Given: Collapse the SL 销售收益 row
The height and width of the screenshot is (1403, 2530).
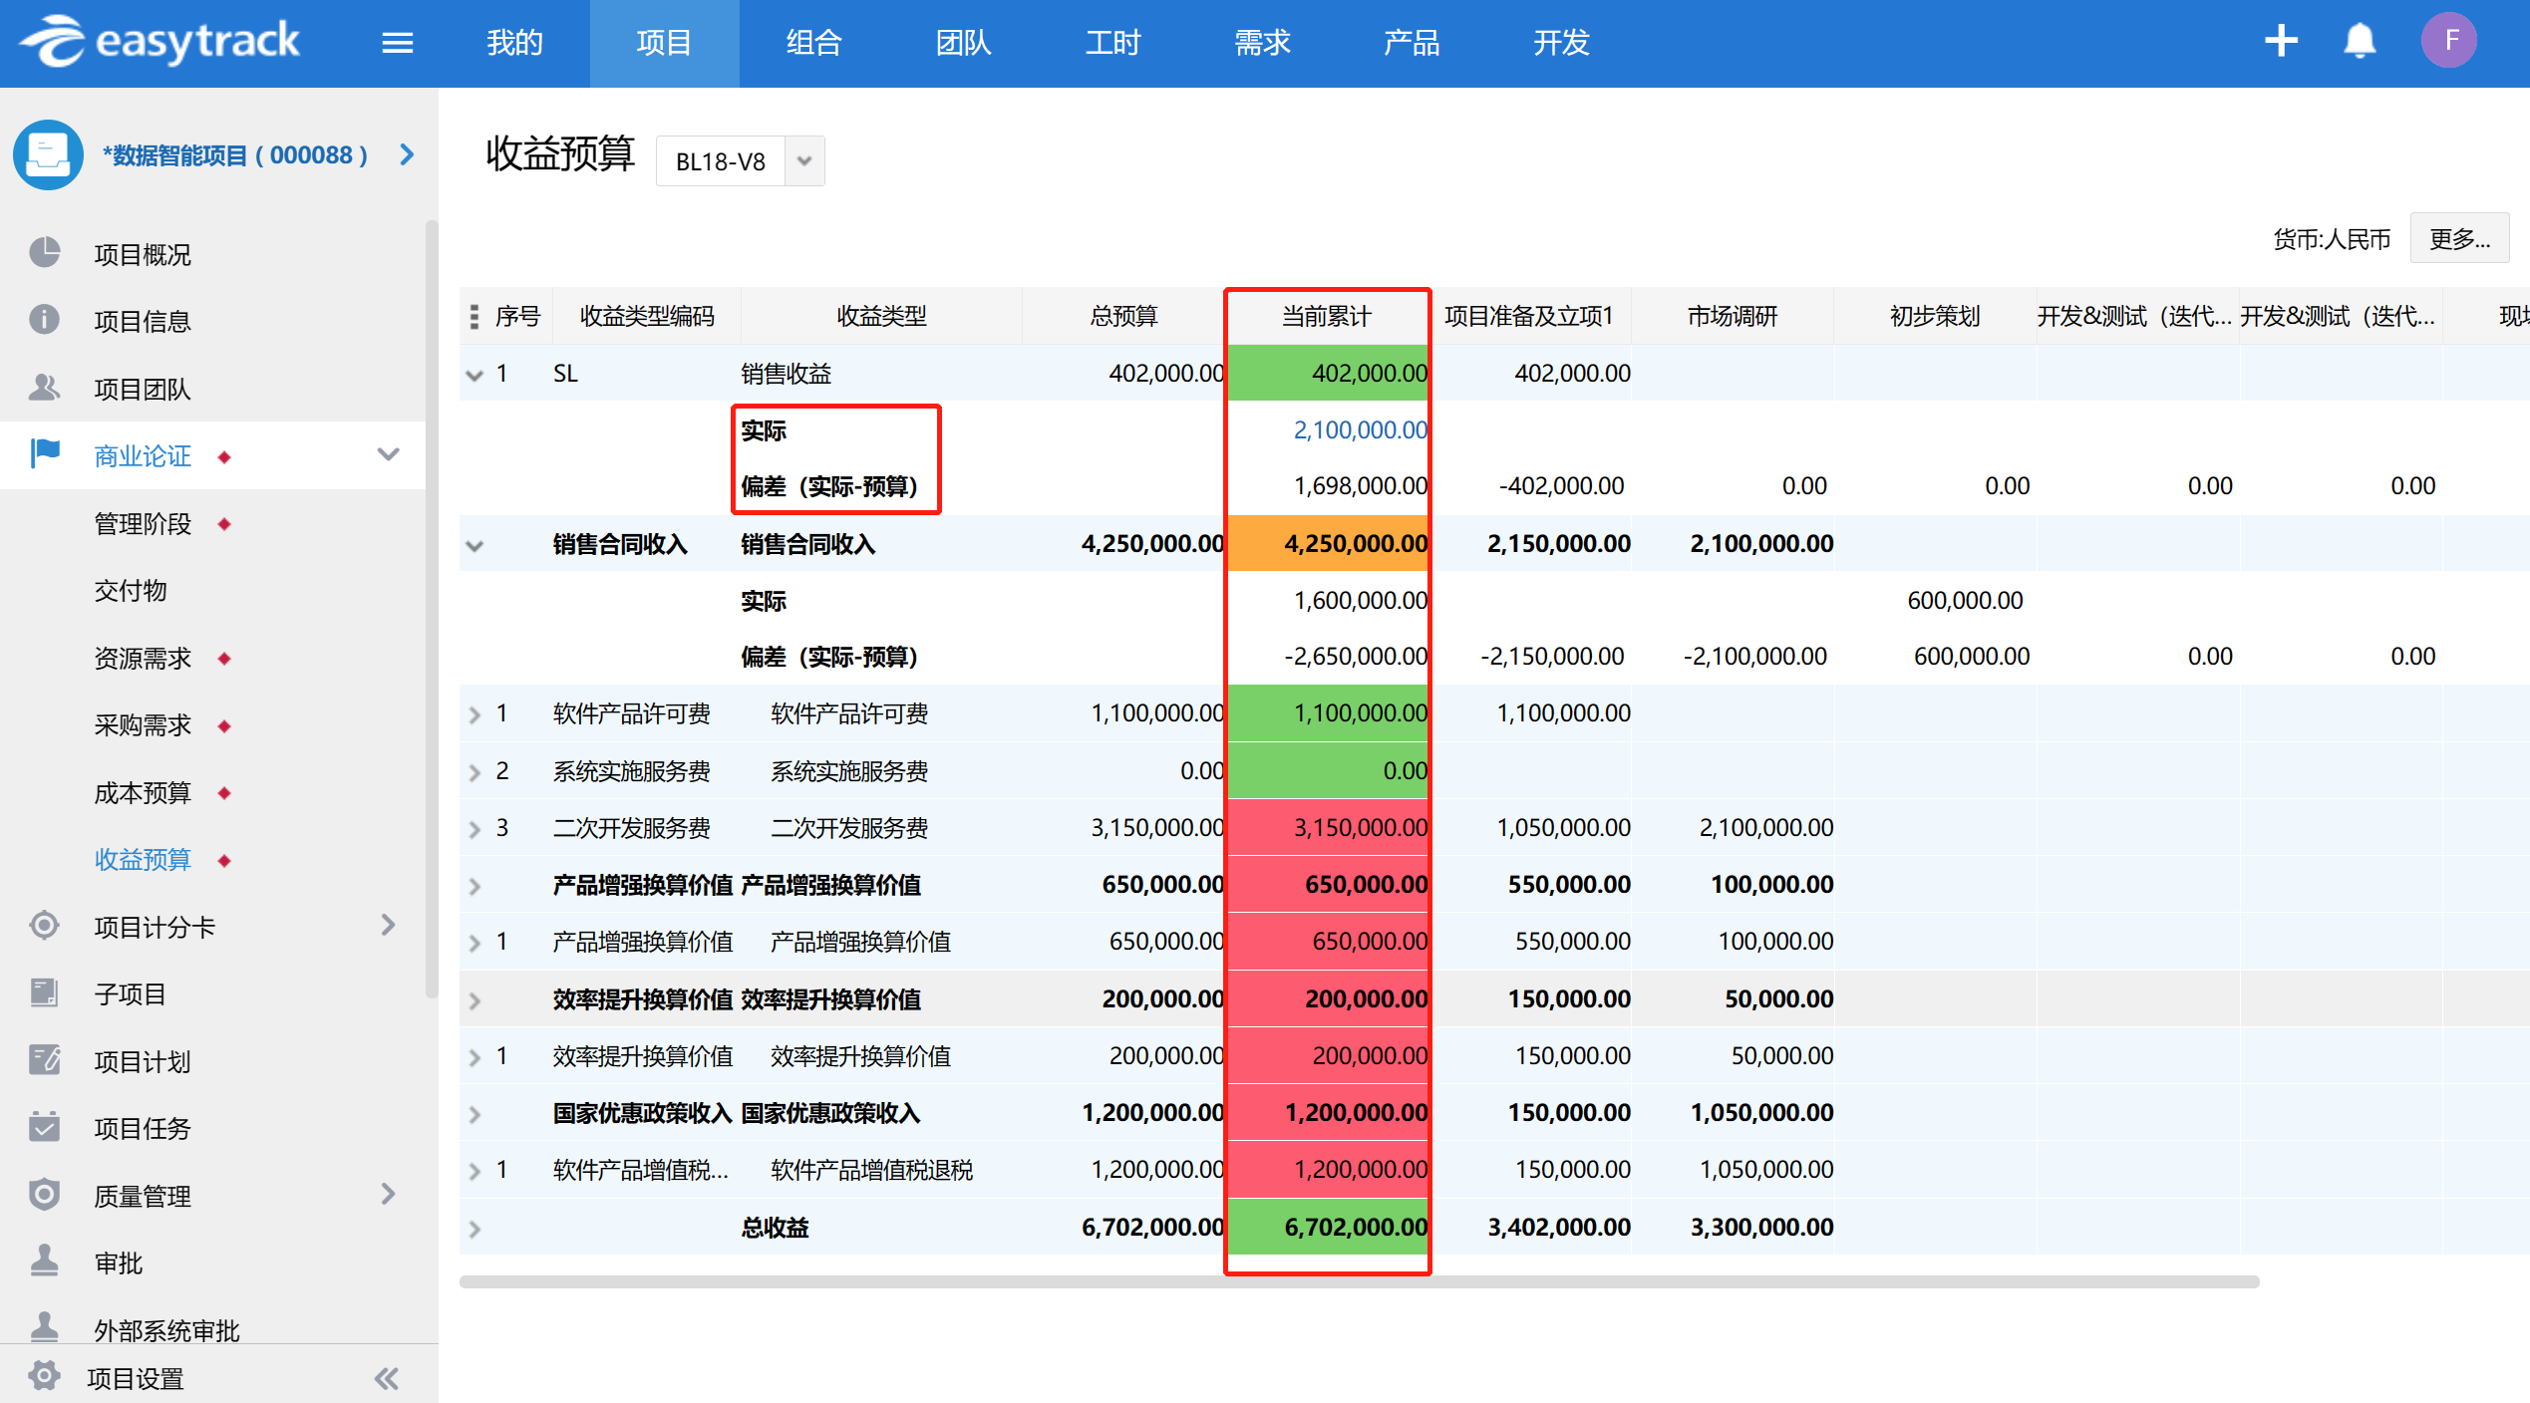Looking at the screenshot, I should pyautogui.click(x=474, y=375).
